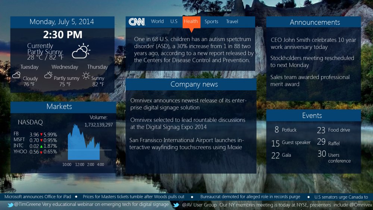Select the 8 Potluck event
The height and width of the screenshot is (210, 373).
click(285, 129)
